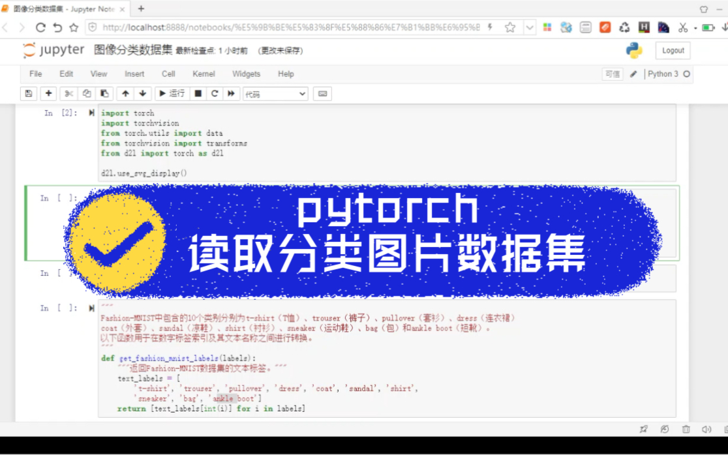Click the get_fashion_mnist_labels code cell
The height and width of the screenshot is (455, 728).
387,358
